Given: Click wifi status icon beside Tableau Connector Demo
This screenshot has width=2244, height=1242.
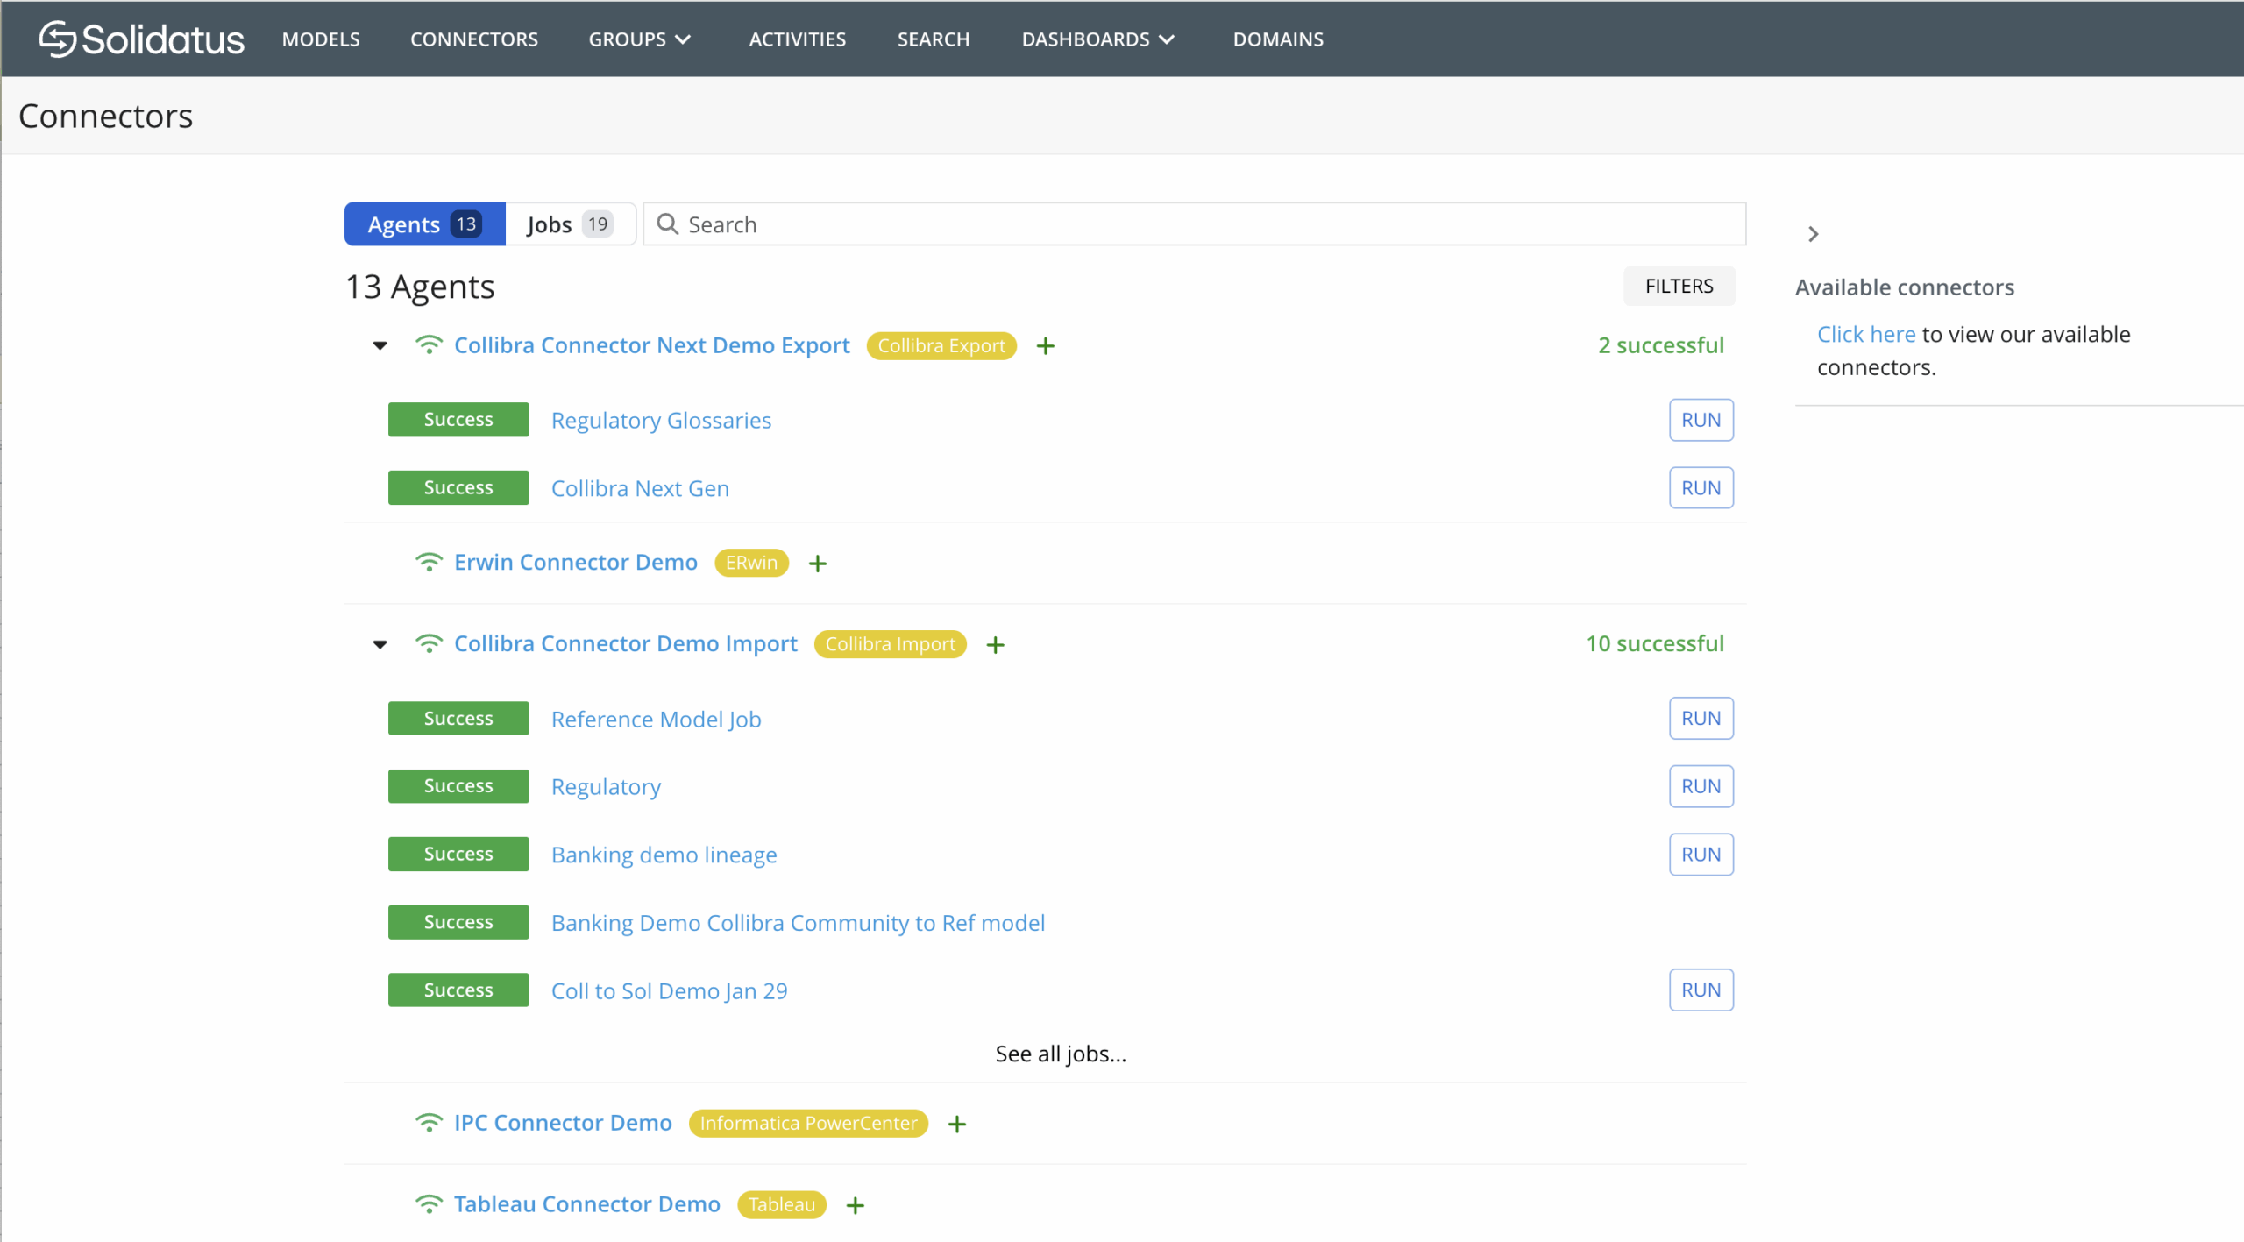Looking at the screenshot, I should 429,1205.
